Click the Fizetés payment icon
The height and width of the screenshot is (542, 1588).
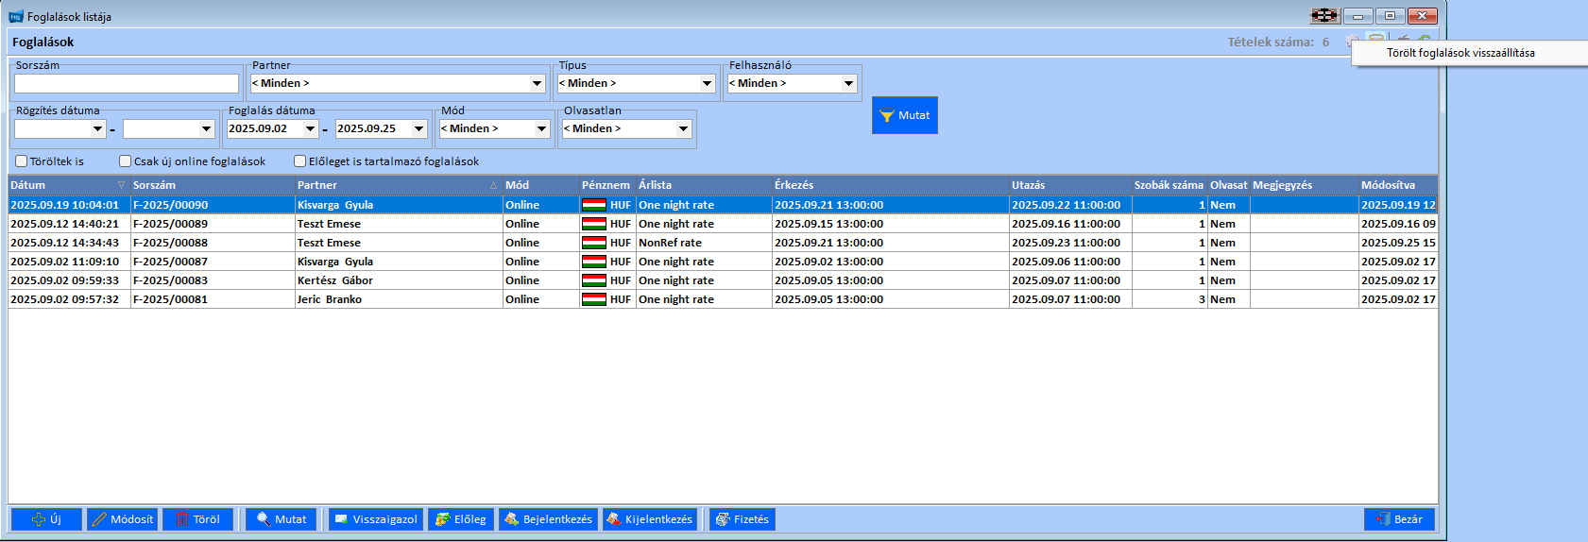[x=723, y=519]
